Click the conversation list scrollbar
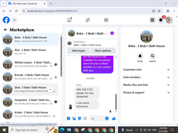Viewport: 178px width, 133px height. [61, 57]
